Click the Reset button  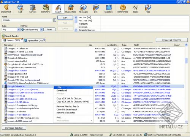click(49, 30)
